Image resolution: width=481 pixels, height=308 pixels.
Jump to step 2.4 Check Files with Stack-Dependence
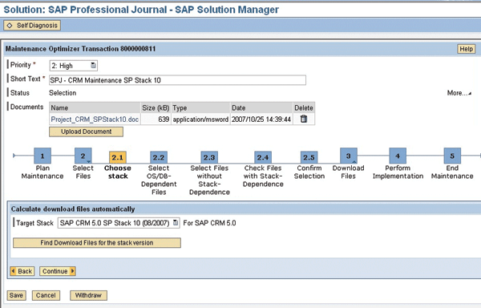pyautogui.click(x=263, y=157)
